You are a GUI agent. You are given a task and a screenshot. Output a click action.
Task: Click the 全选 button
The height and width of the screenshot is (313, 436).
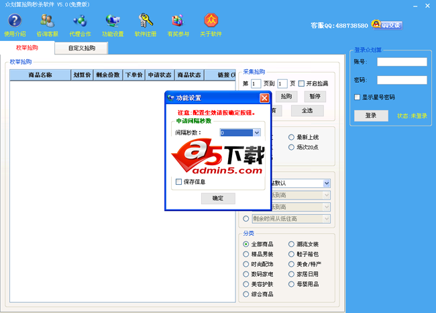[x=307, y=111]
